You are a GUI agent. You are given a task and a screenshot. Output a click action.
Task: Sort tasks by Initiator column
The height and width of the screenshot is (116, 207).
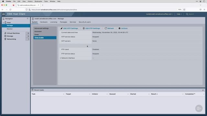95,94
